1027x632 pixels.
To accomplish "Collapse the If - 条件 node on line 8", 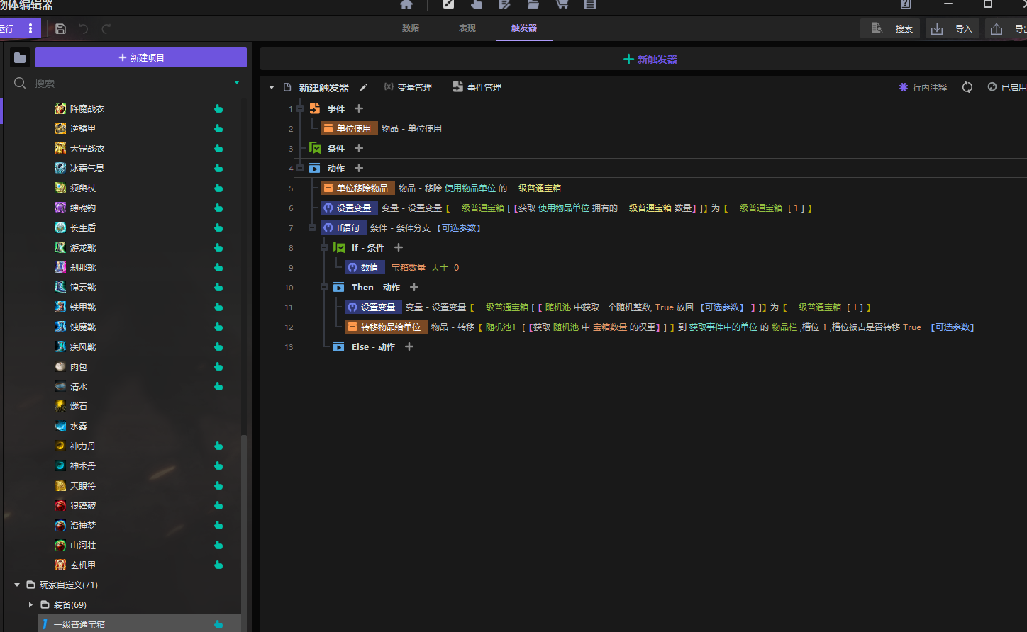I will click(x=324, y=247).
